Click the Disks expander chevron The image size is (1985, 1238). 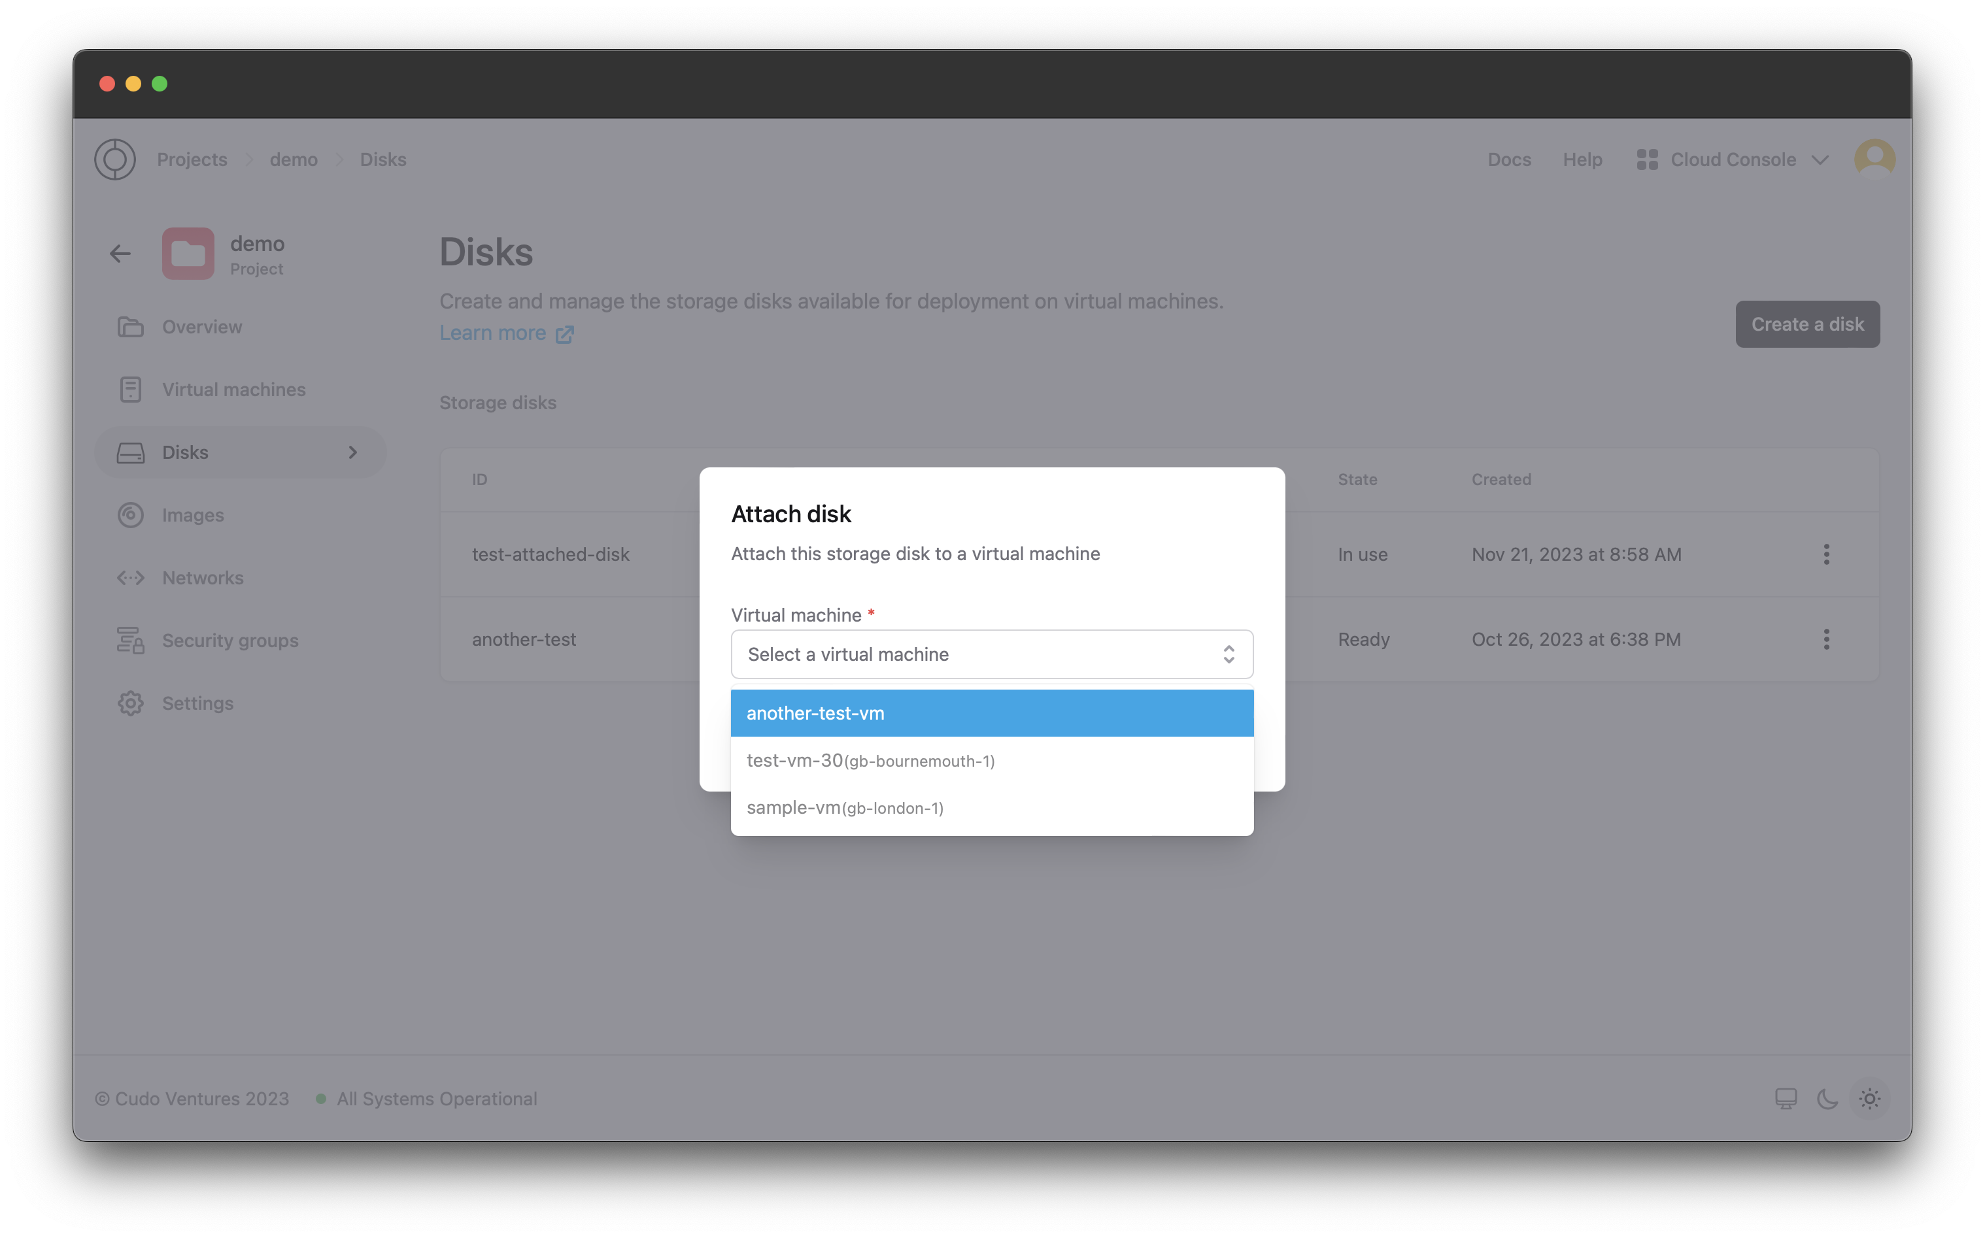tap(352, 452)
